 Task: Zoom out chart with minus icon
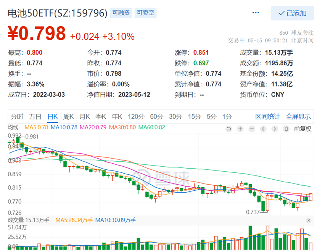252,129
